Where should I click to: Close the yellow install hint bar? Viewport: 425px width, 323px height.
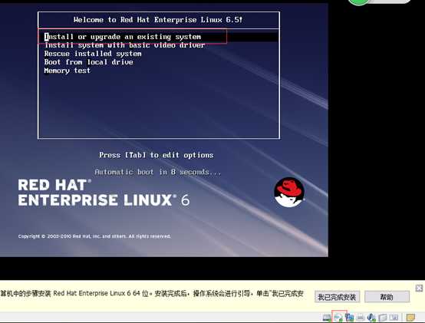coord(419,288)
